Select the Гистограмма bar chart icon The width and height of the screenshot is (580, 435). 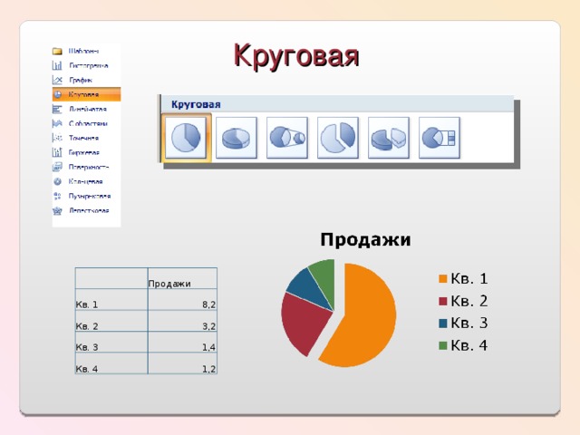point(57,65)
